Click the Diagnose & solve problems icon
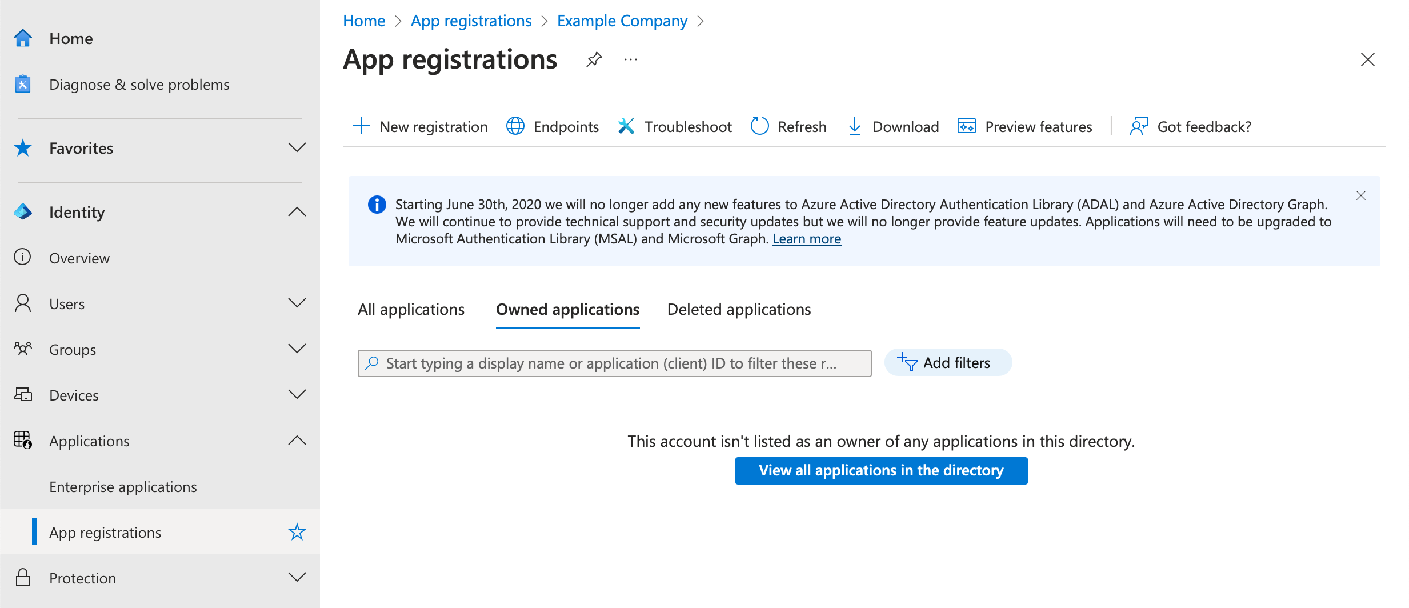Screen dimensions: 1409x608 [x=23, y=85]
